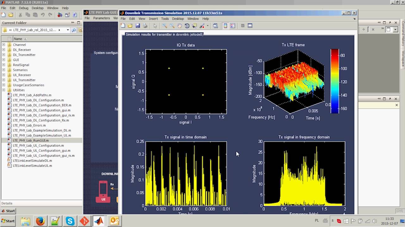Click the Tx signal in time domain plot
Image resolution: width=405 pixels, height=227 pixels.
(186, 174)
